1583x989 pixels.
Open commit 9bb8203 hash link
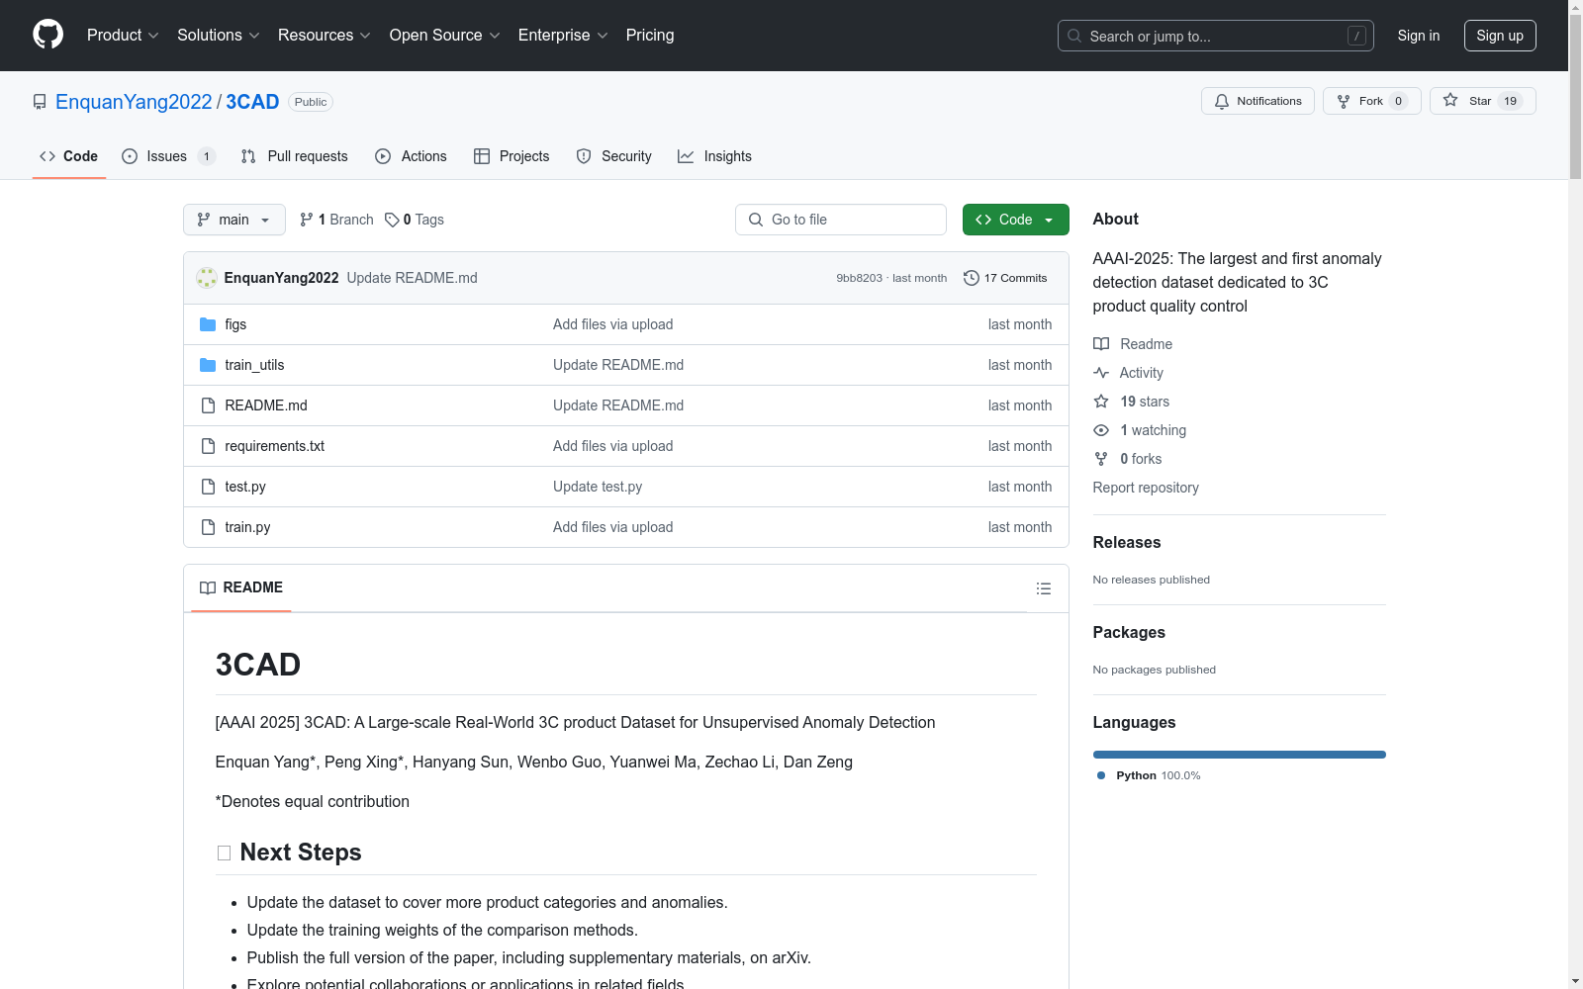coord(859,278)
